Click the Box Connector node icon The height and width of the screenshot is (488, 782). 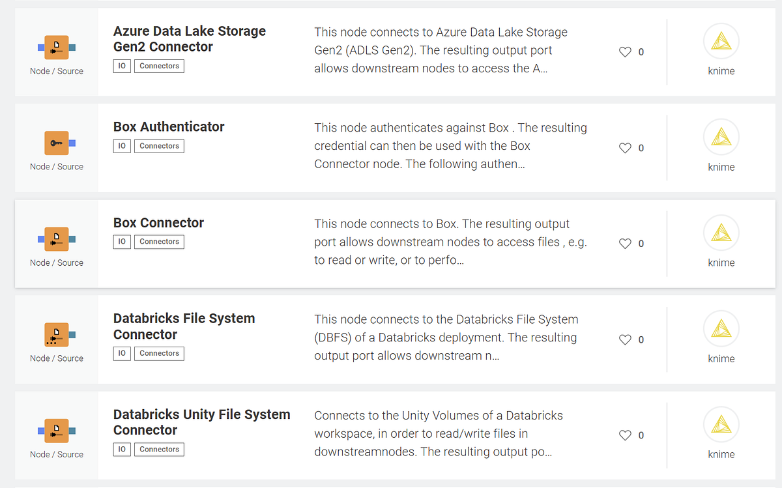click(x=57, y=239)
